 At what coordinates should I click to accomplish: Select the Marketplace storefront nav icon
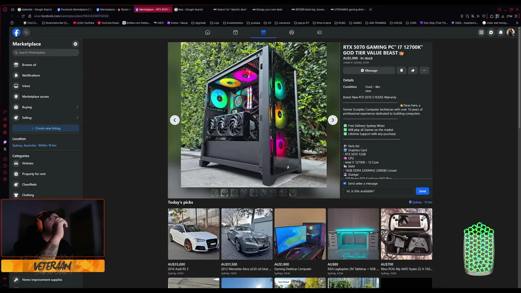coord(263,33)
